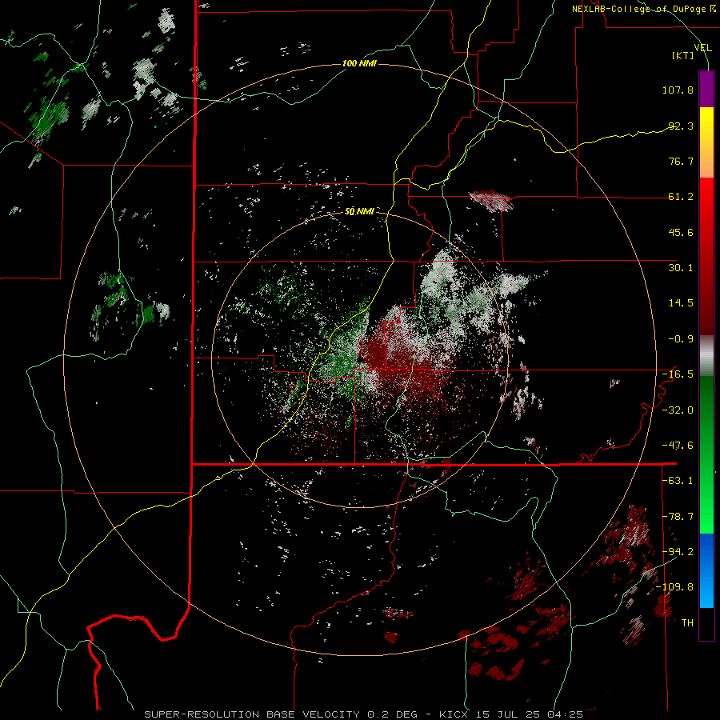The height and width of the screenshot is (720, 720).
Task: Click the KICX radar site center dot
Action: pyautogui.click(x=361, y=358)
